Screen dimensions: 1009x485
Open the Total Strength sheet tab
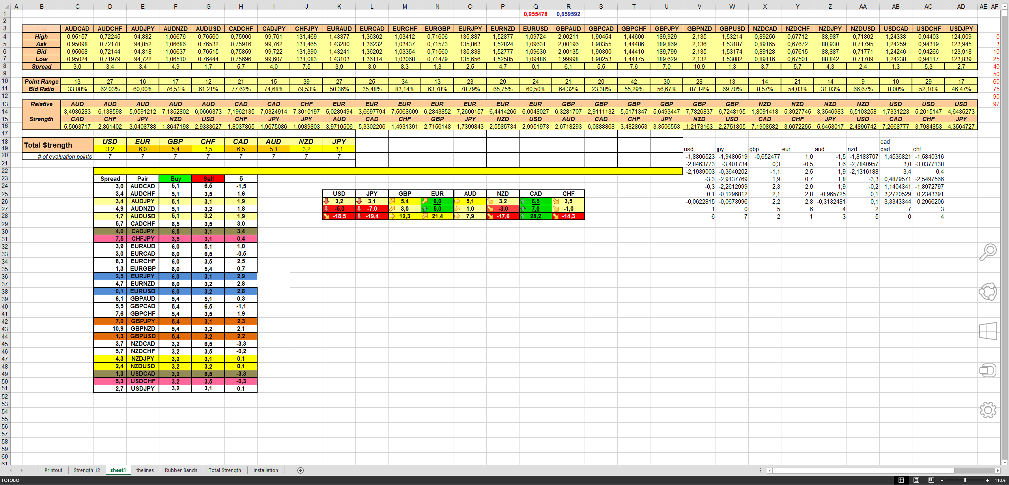[225, 470]
